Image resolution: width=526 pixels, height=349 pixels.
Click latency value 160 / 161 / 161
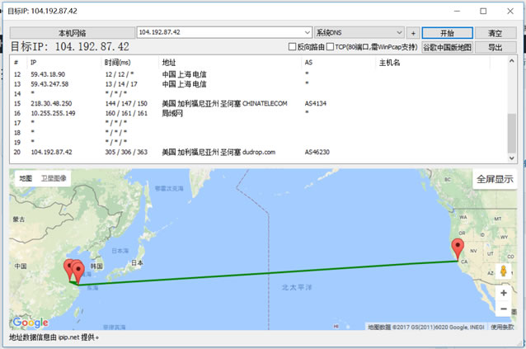click(x=126, y=113)
